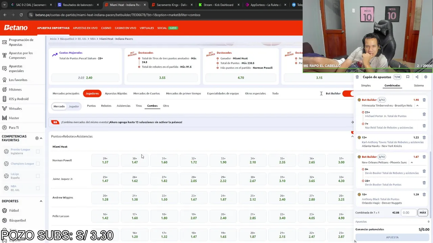Open Los favoritos sidebar icon
The width and height of the screenshot is (433, 243).
point(4,80)
